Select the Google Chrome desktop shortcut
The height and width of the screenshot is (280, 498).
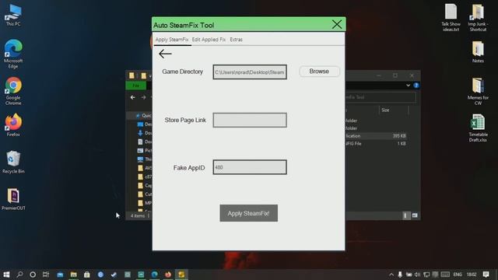tap(13, 91)
